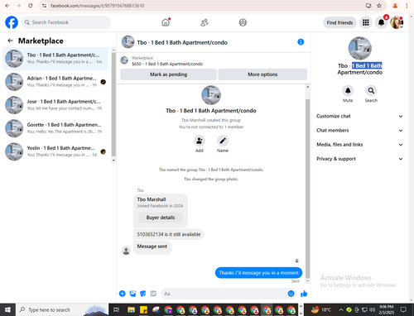Click the chat messages vertical scrollbar
414x316 pixels.
(307, 189)
